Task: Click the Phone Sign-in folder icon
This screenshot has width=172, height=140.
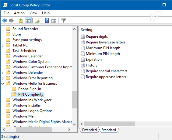Action: (14, 89)
